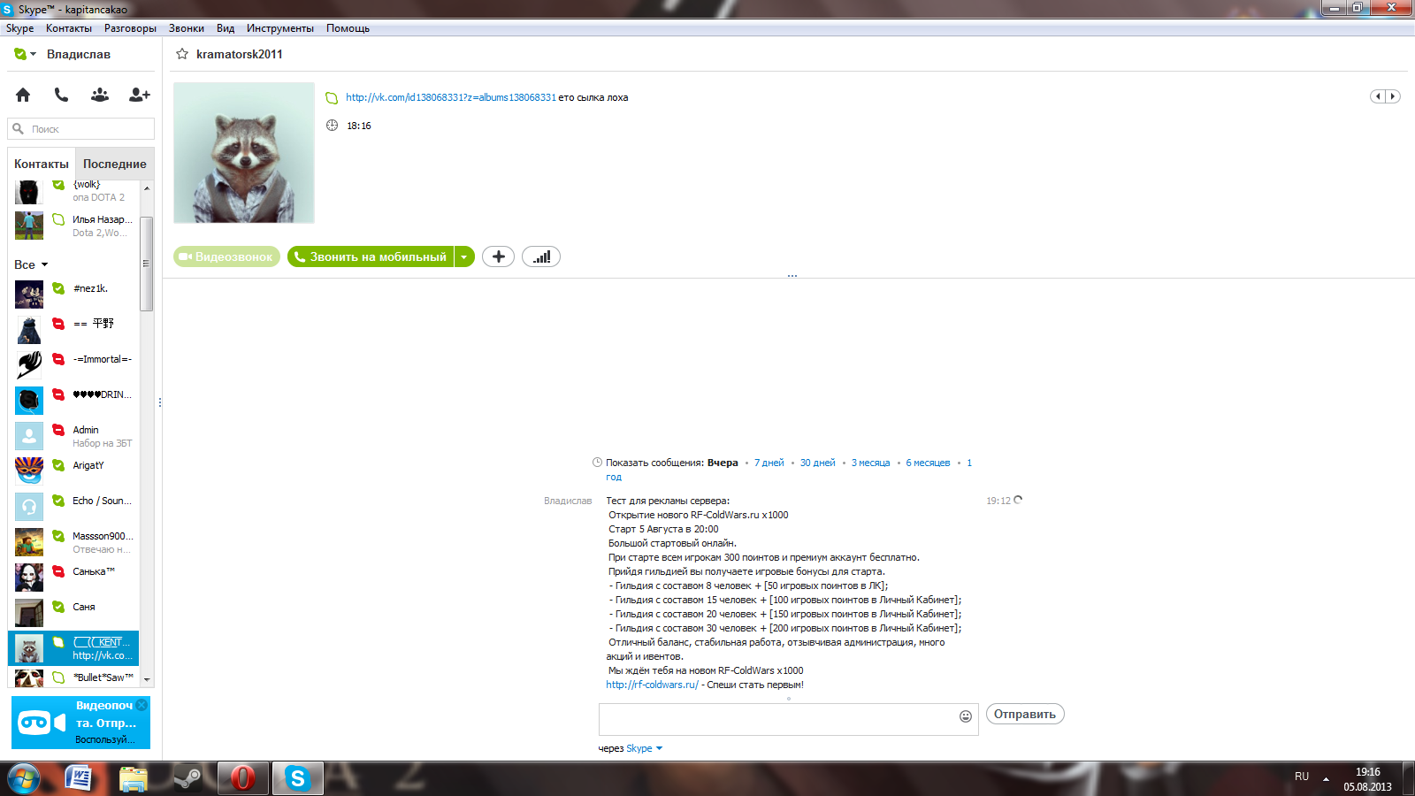Open the Windows Start menu
1415x796 pixels.
24,778
